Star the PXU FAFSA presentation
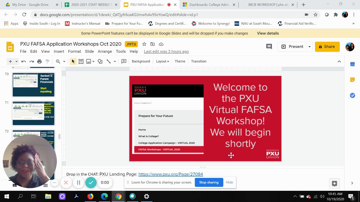The image size is (360, 202). [x=144, y=44]
